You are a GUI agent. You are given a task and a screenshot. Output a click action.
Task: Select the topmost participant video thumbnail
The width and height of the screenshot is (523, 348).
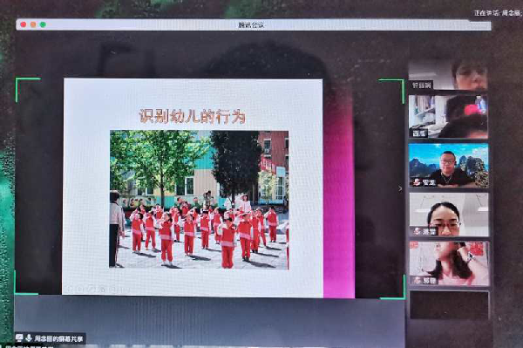[448, 75]
